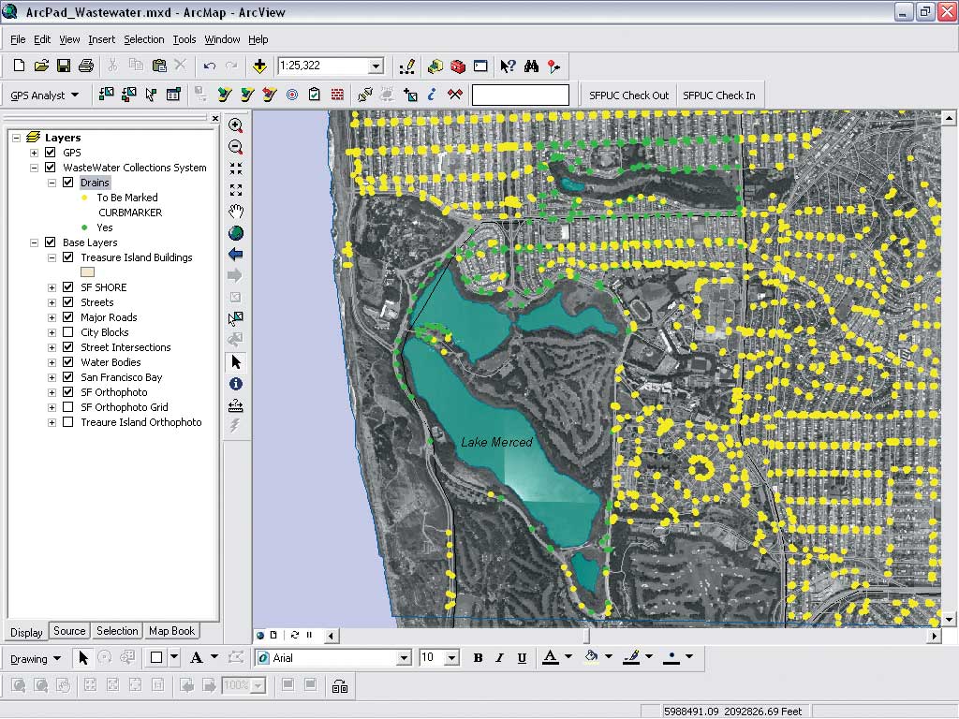Toggle the SF Orthophoto Grid checkbox
959x719 pixels.
coord(67,407)
